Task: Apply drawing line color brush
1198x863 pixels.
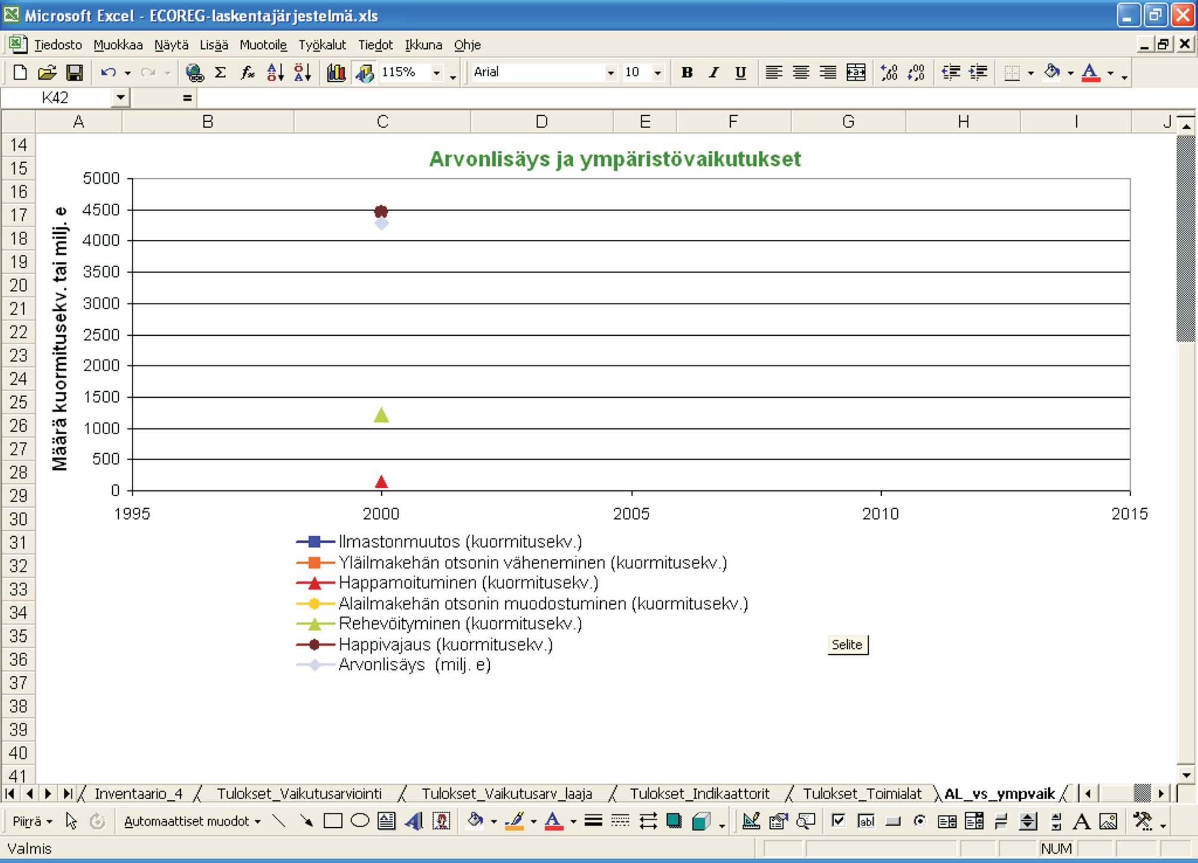Action: point(515,821)
